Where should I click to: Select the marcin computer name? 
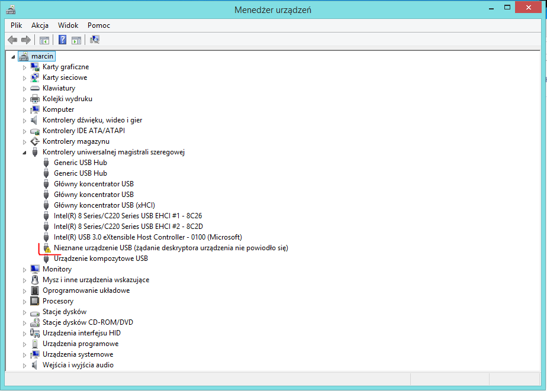click(42, 56)
